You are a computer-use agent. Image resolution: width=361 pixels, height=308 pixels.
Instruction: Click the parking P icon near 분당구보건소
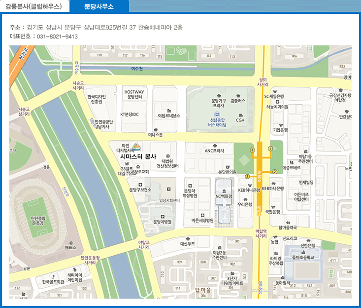pyautogui.click(x=169, y=189)
